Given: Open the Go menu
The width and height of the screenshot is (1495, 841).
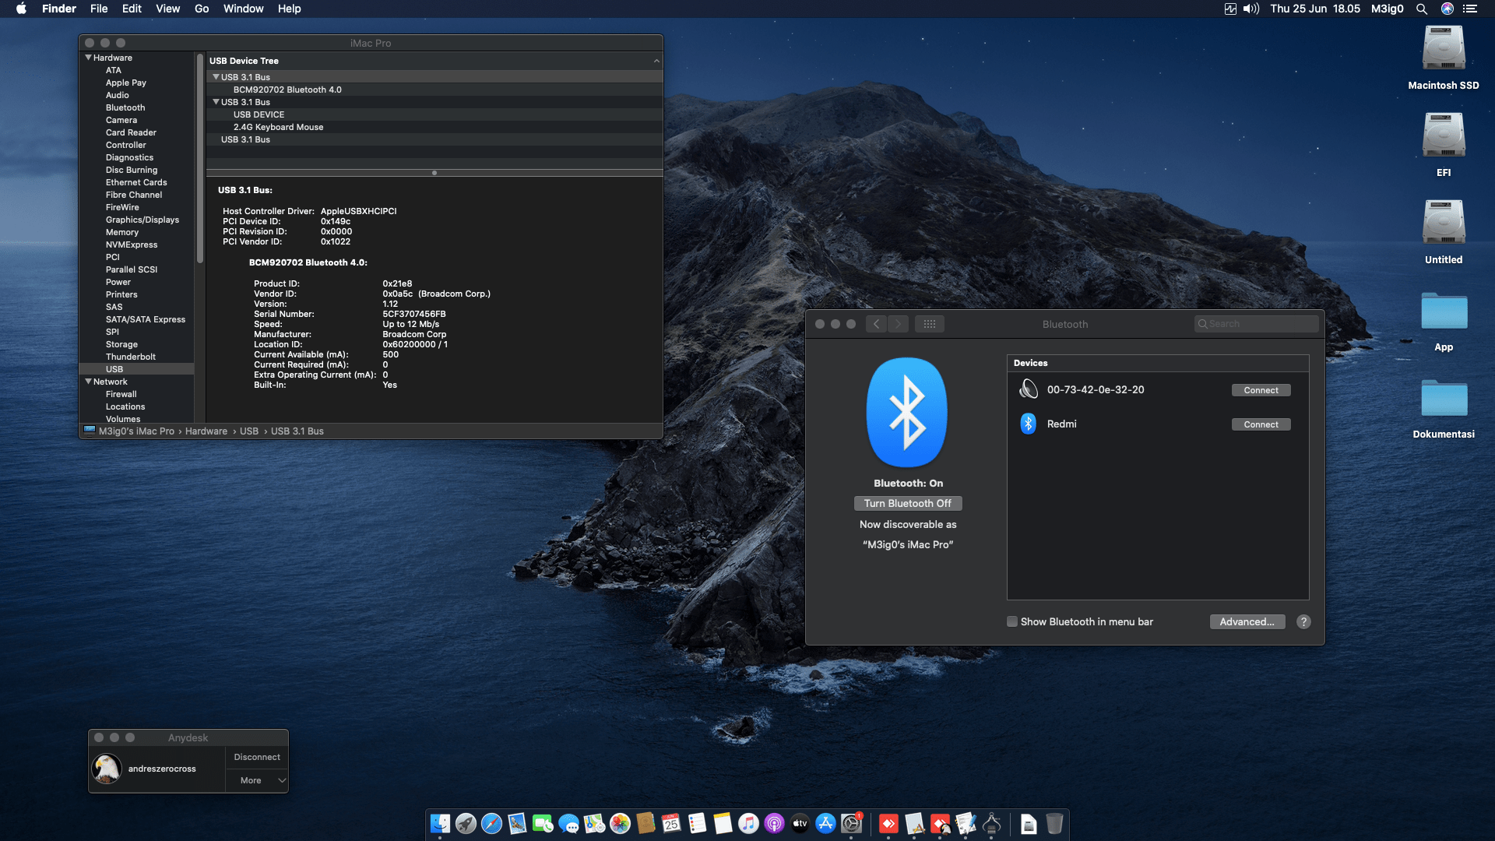Looking at the screenshot, I should tap(202, 9).
